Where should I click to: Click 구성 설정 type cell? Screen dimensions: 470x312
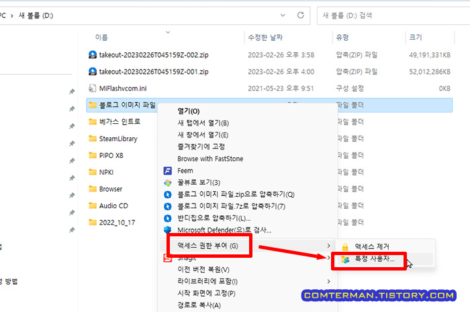[x=350, y=88]
